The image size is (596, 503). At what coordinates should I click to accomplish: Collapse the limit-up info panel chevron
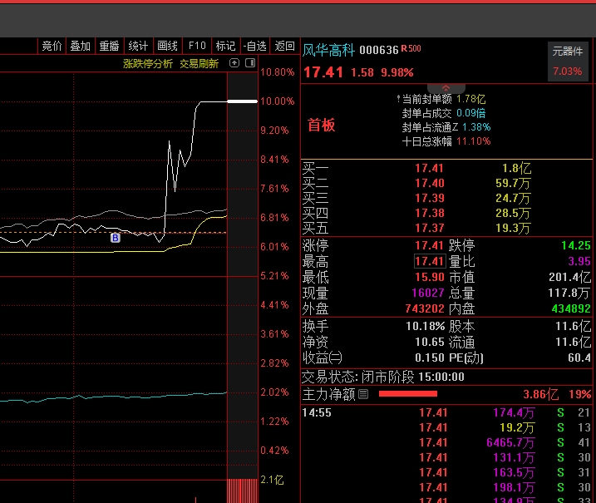click(x=446, y=88)
